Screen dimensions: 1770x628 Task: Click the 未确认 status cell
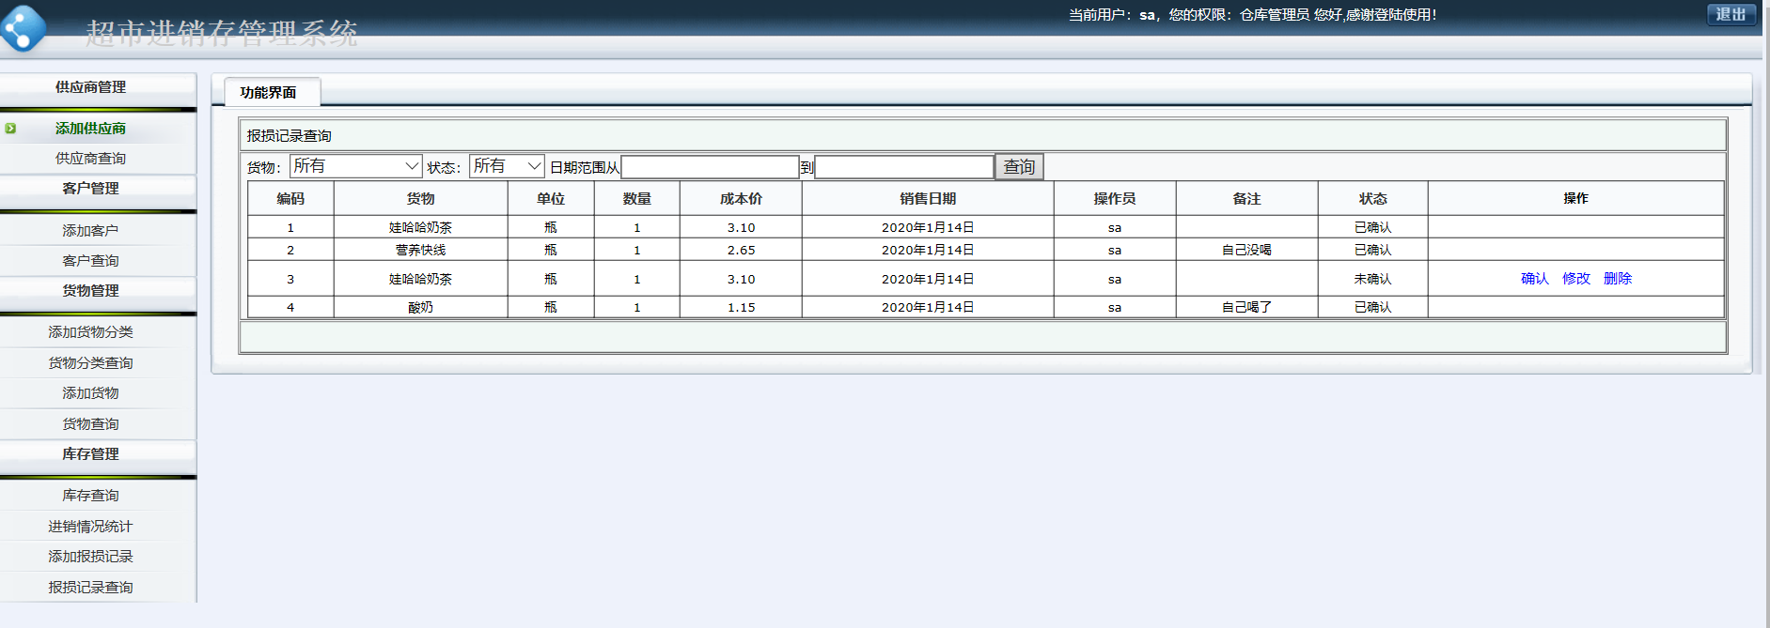(x=1372, y=280)
